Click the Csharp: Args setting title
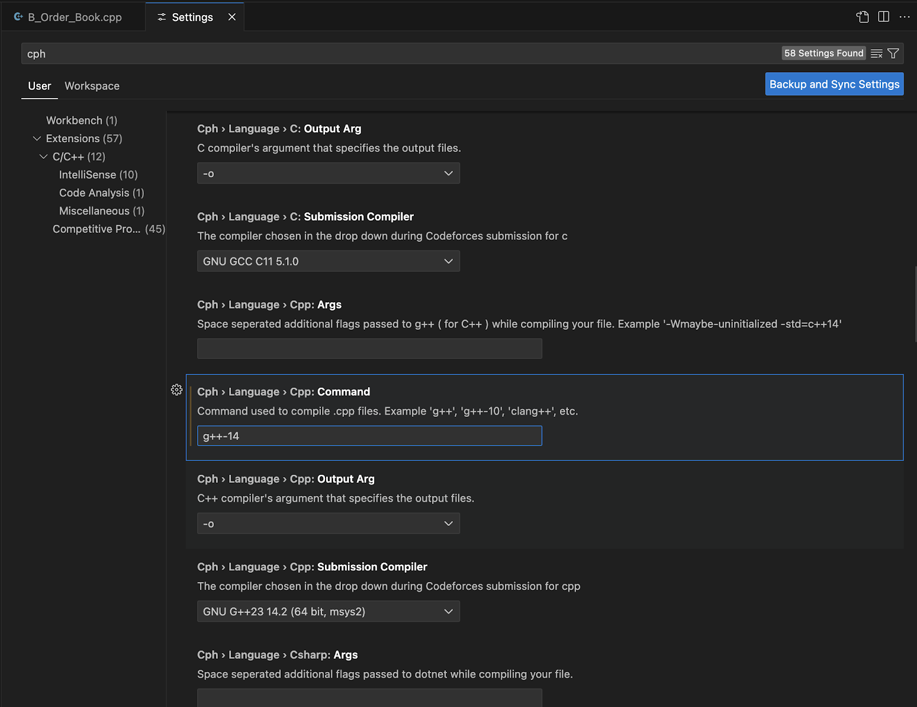Viewport: 917px width, 707px height. coord(277,655)
